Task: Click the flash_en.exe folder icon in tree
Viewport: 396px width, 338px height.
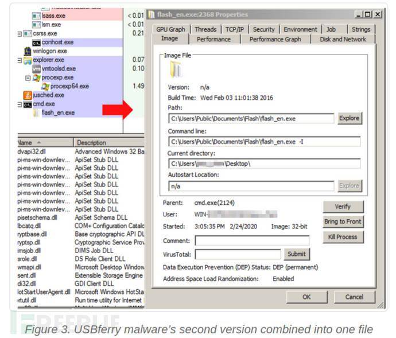Action: 36,112
